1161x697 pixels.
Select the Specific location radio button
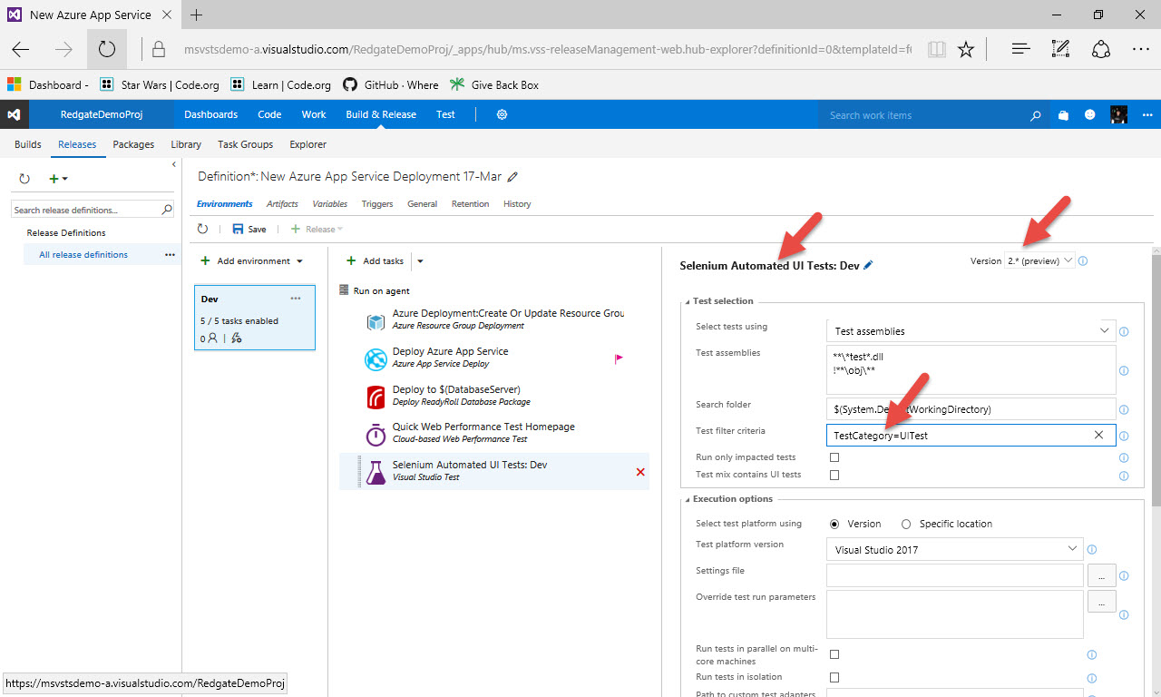(x=906, y=524)
